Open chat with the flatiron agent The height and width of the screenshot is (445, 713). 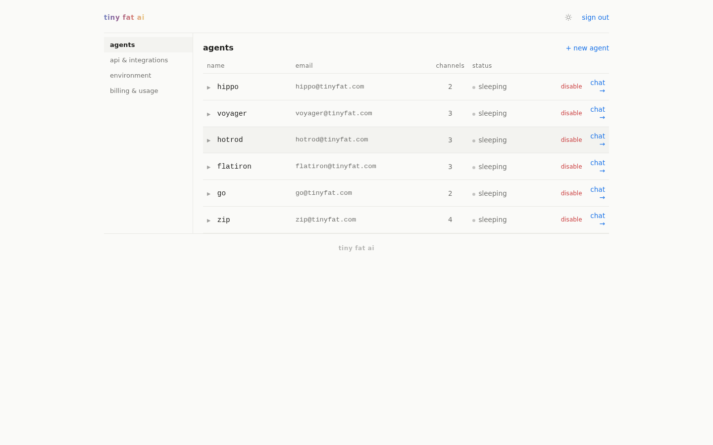coord(598,166)
